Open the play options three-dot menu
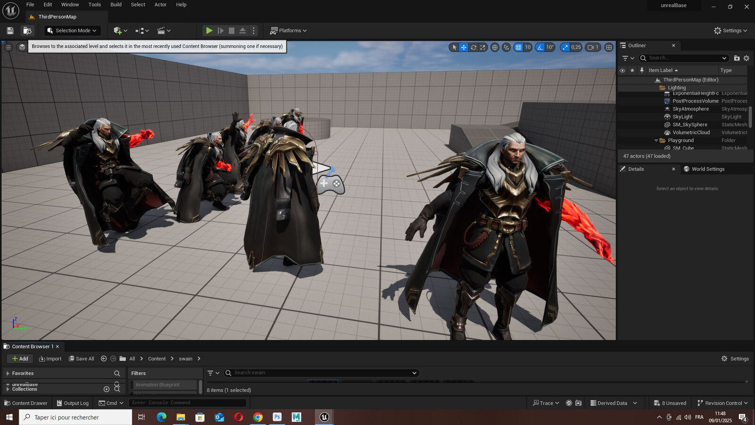The width and height of the screenshot is (755, 425). tap(254, 31)
